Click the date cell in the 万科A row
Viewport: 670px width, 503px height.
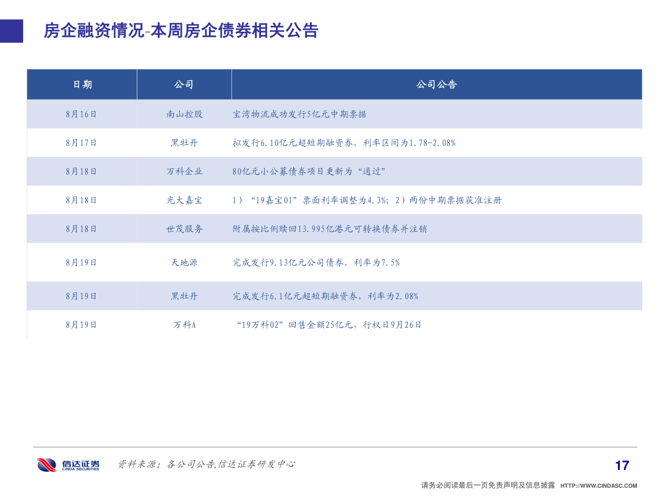point(81,325)
